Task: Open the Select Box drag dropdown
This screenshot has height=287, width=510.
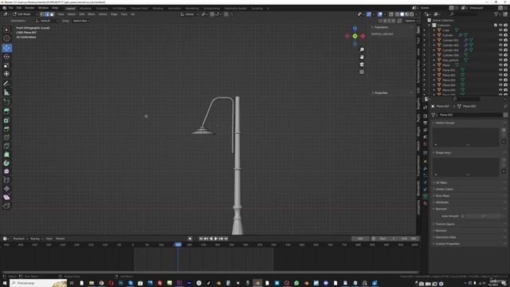Action: [81, 21]
